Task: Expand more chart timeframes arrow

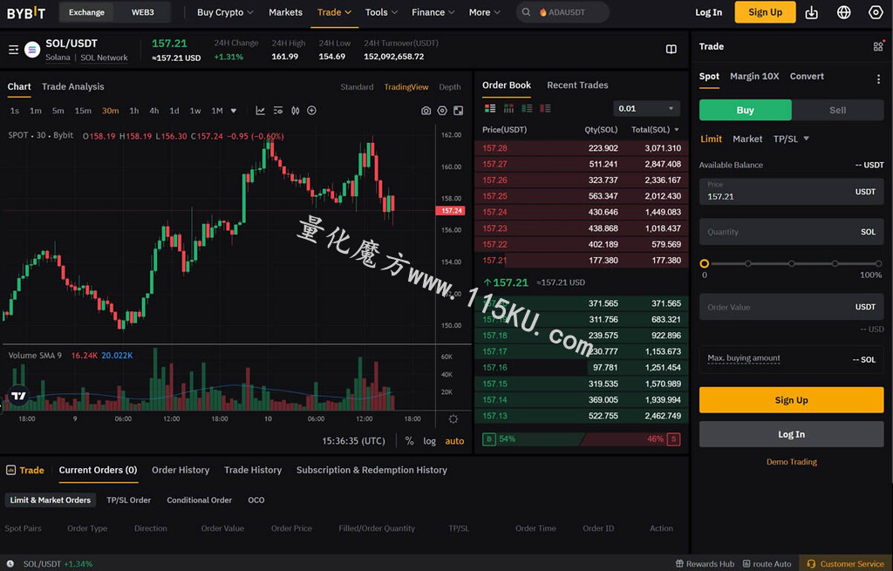Action: point(233,111)
